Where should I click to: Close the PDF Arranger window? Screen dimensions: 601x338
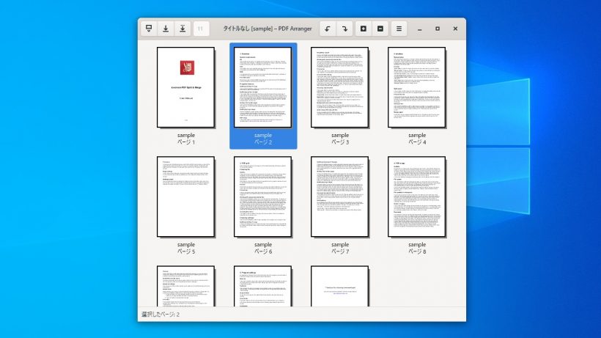point(455,29)
